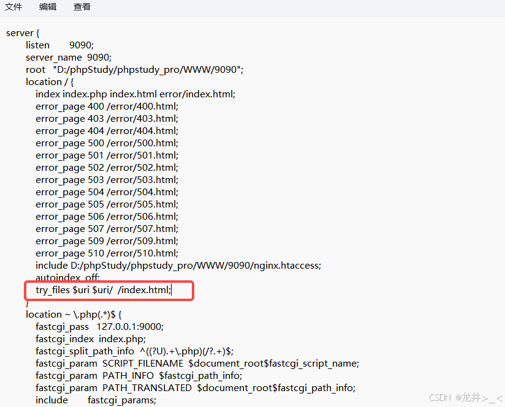The height and width of the screenshot is (407, 505).
Task: Click the error_page 505 line
Action: 107,204
